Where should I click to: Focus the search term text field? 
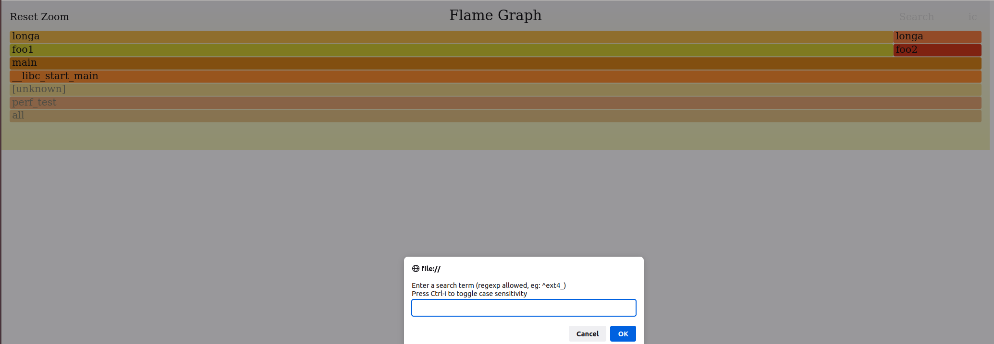[524, 308]
